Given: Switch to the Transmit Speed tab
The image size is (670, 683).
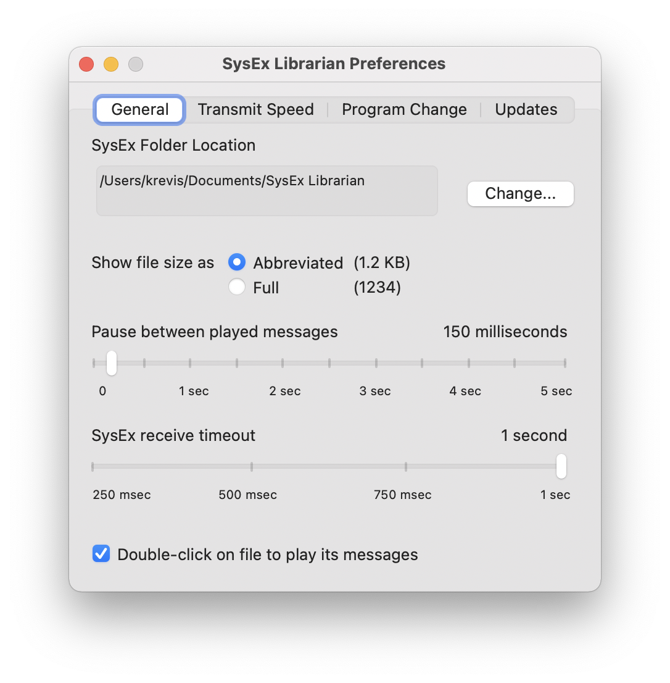Looking at the screenshot, I should click(255, 109).
